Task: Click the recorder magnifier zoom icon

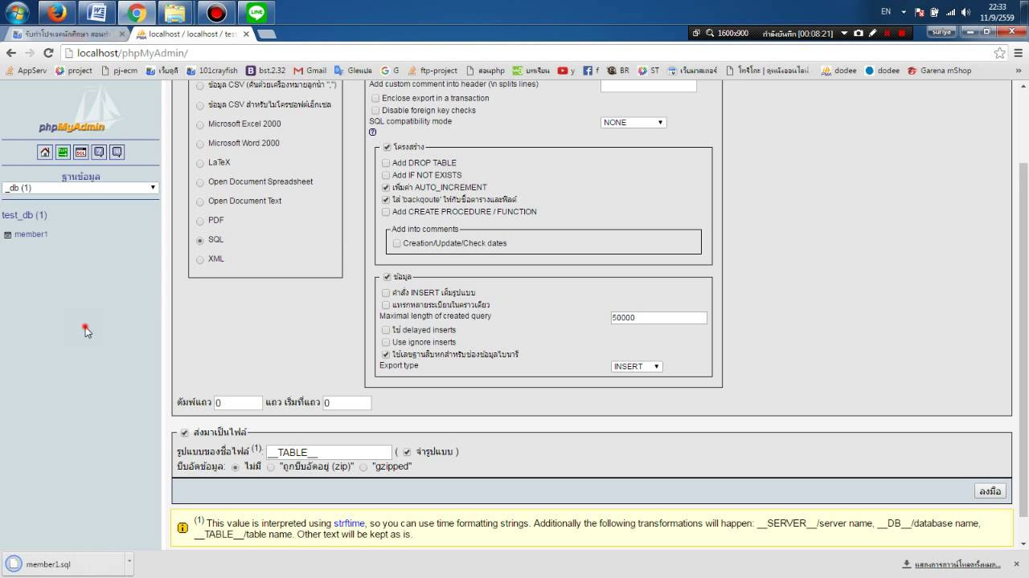Action: point(710,34)
